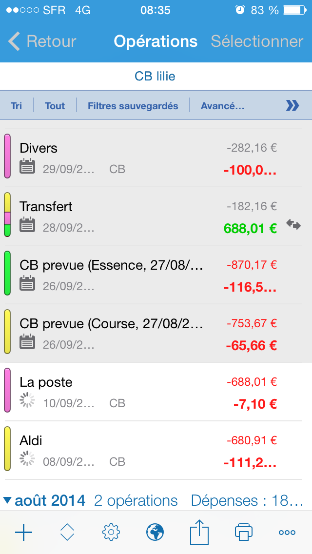Screen dimensions: 312x554
Task: Open the three-dots more options icon
Action: 287,533
